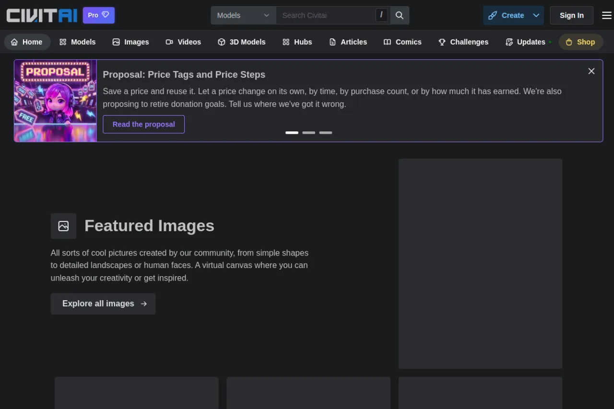Open the hamburger menu
The image size is (614, 409).
pyautogui.click(x=607, y=15)
